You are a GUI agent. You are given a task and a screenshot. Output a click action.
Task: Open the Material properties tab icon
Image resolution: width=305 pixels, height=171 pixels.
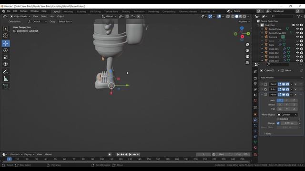[x=255, y=148]
